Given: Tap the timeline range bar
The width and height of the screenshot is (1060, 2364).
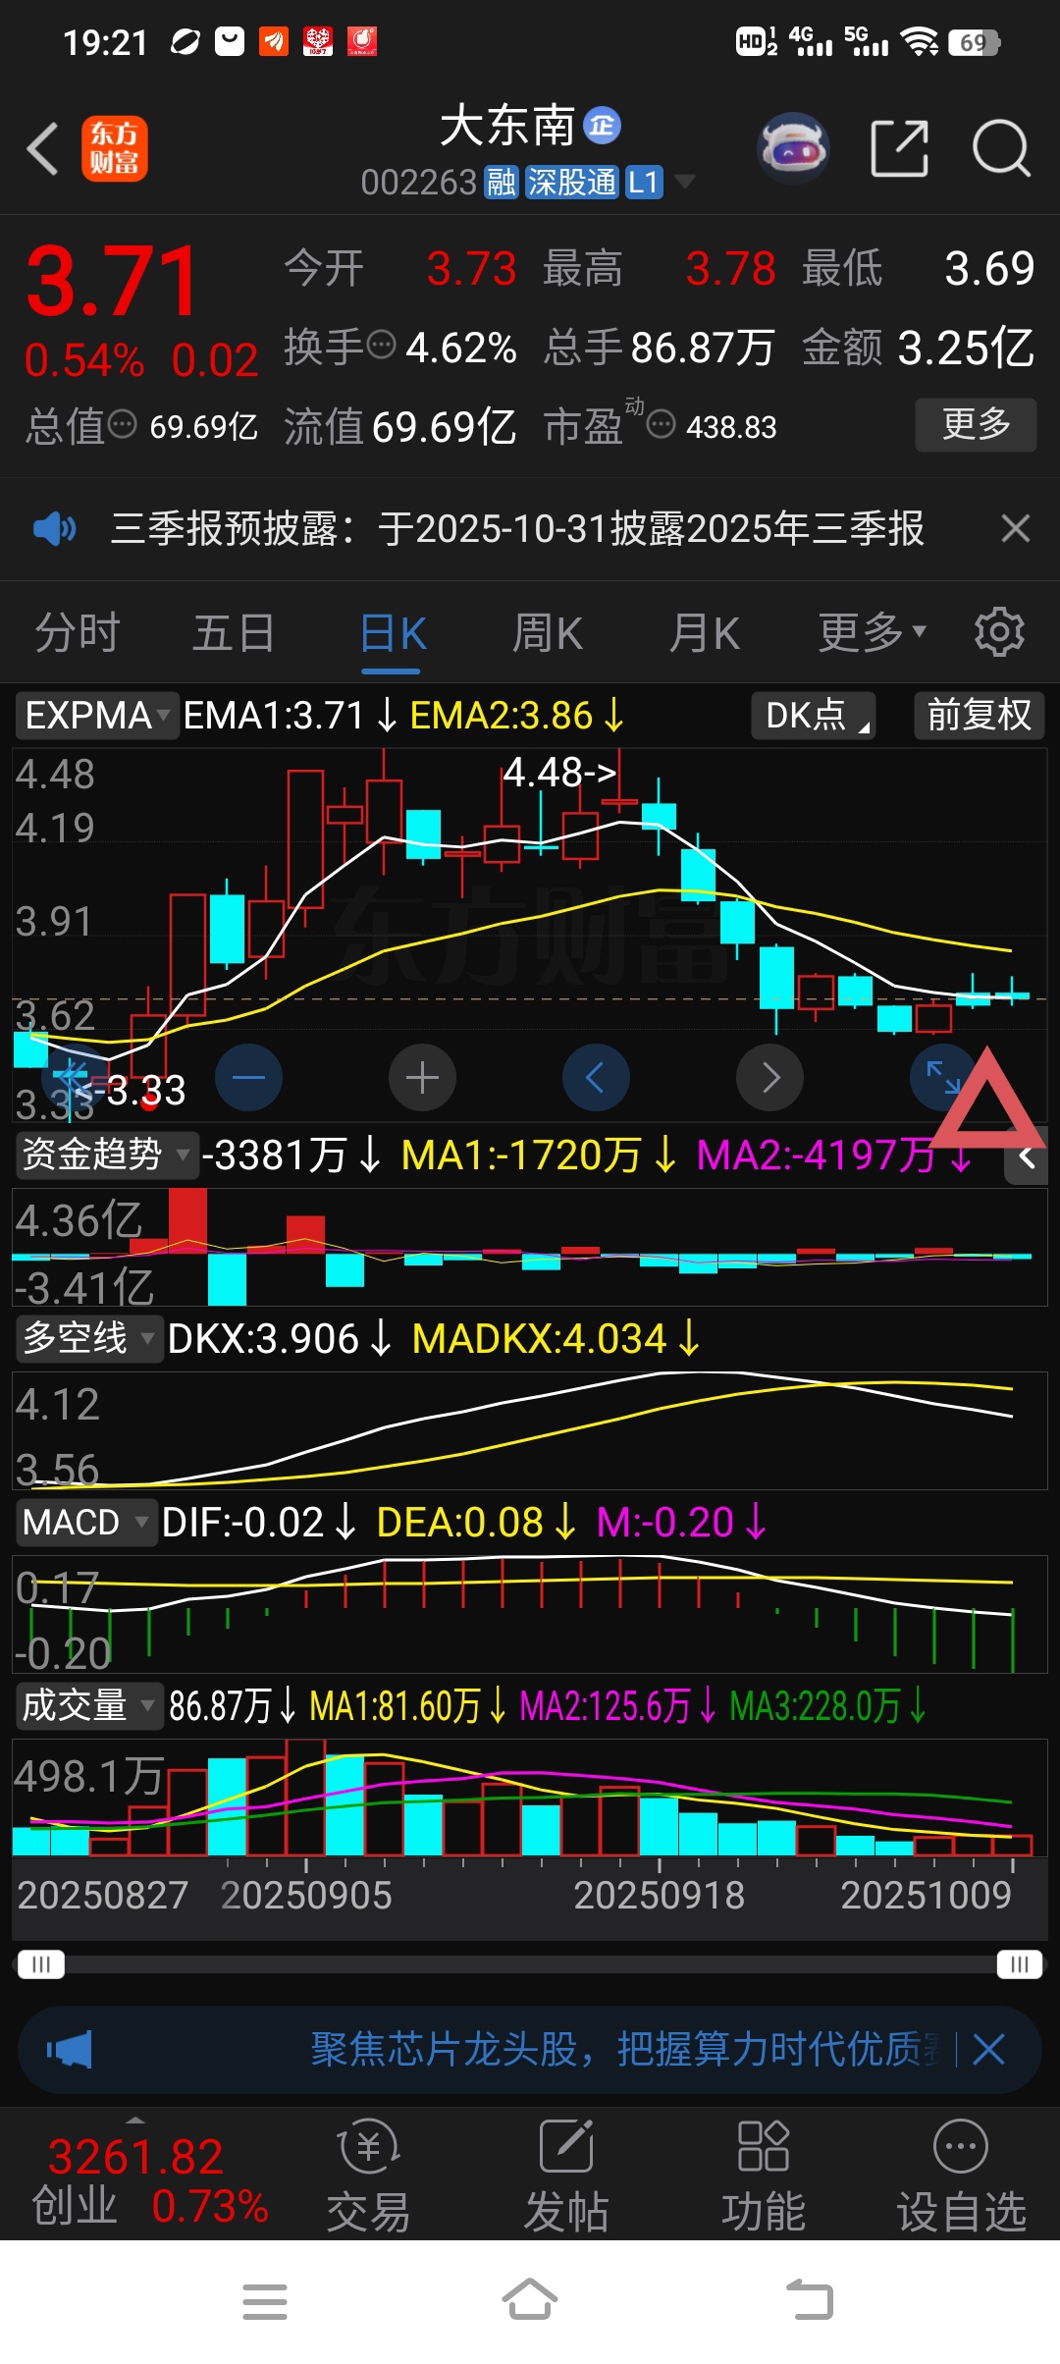Looking at the screenshot, I should click(x=530, y=1964).
